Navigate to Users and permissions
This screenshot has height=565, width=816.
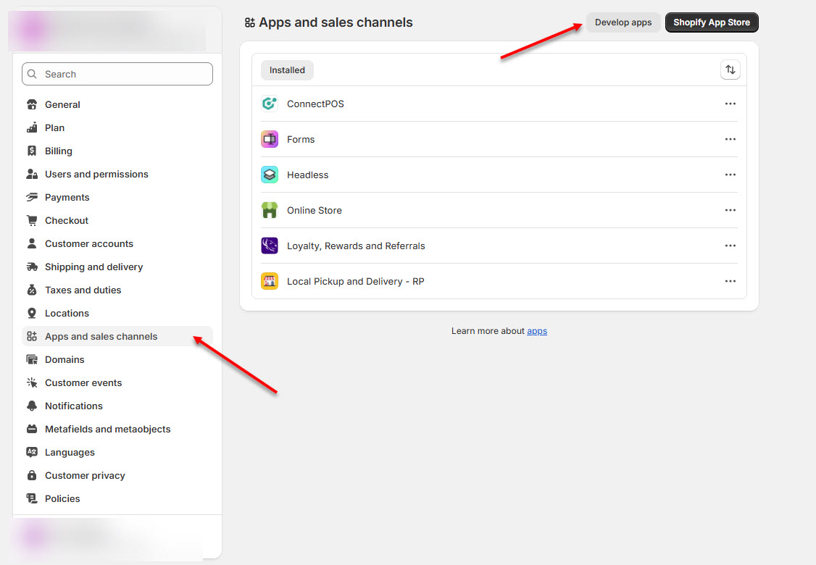click(x=117, y=174)
